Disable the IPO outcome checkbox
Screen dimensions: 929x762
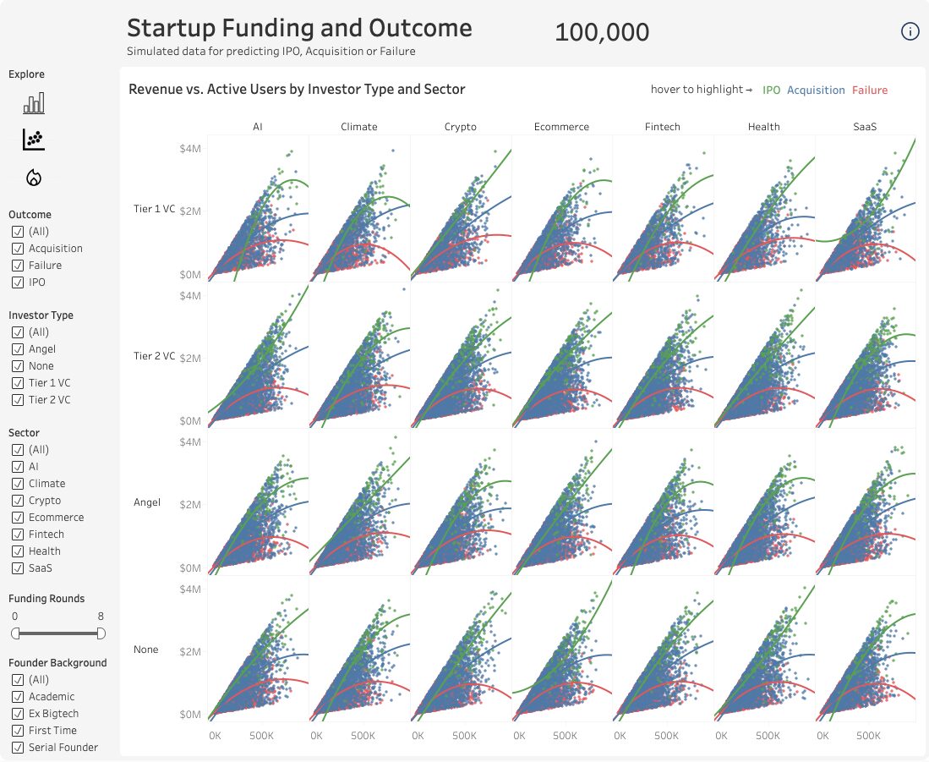18,282
